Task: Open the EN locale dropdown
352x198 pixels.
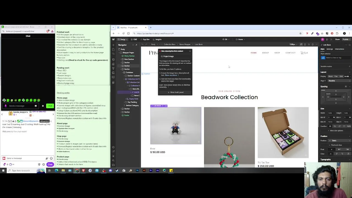Action: tap(226, 39)
